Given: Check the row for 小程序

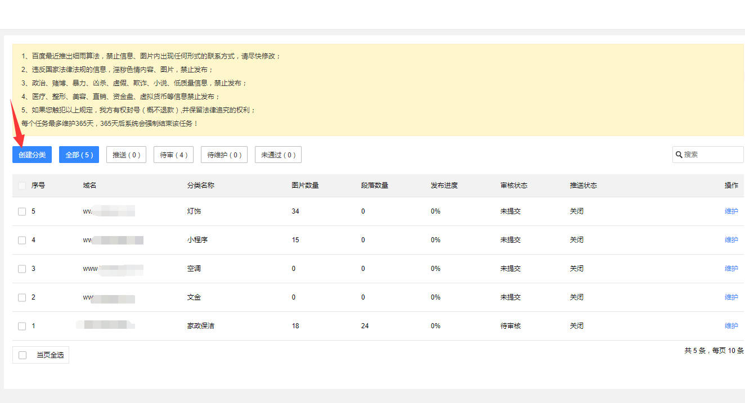Looking at the screenshot, I should pos(22,240).
